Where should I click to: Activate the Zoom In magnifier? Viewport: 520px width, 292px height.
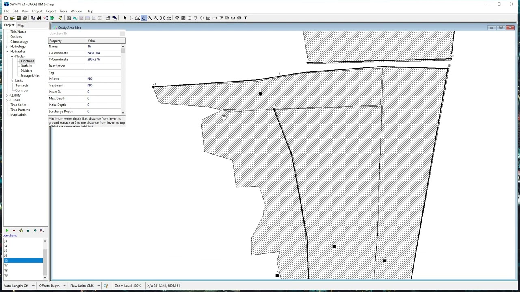[x=149, y=18]
